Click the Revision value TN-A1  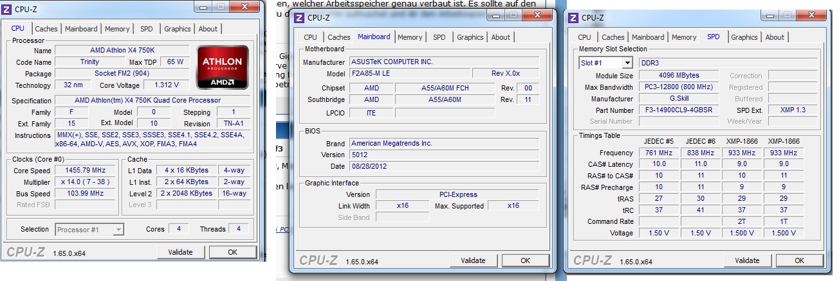pos(233,124)
